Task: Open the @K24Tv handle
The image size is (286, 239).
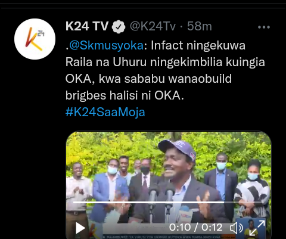Action: [x=153, y=26]
